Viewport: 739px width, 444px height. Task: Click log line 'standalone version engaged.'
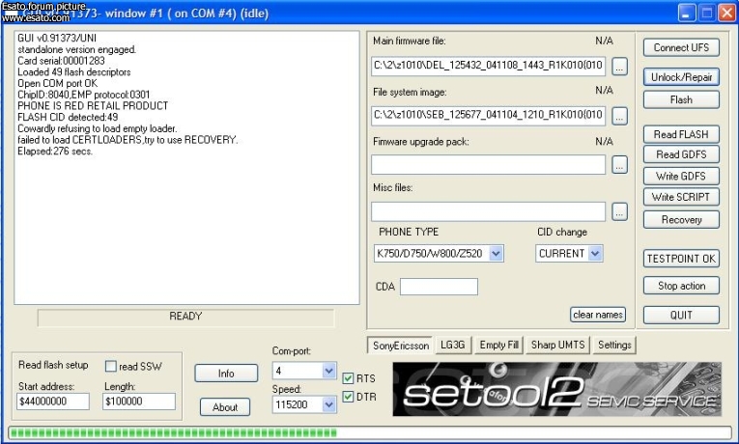click(77, 49)
